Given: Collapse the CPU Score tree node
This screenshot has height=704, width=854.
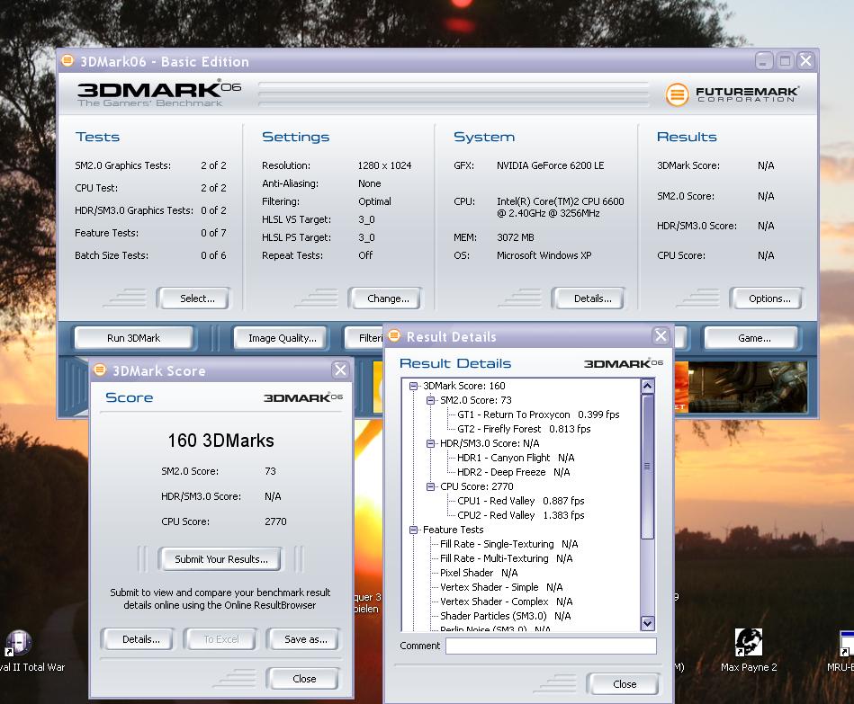Looking at the screenshot, I should (430, 486).
